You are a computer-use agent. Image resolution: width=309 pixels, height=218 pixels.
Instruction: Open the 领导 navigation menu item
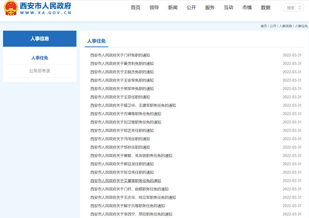(x=154, y=8)
